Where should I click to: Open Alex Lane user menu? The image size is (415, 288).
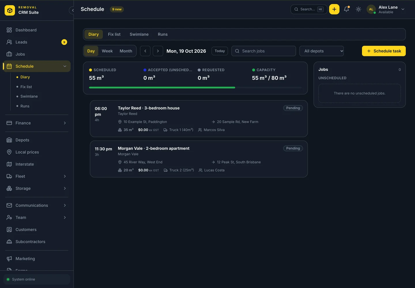click(386, 9)
